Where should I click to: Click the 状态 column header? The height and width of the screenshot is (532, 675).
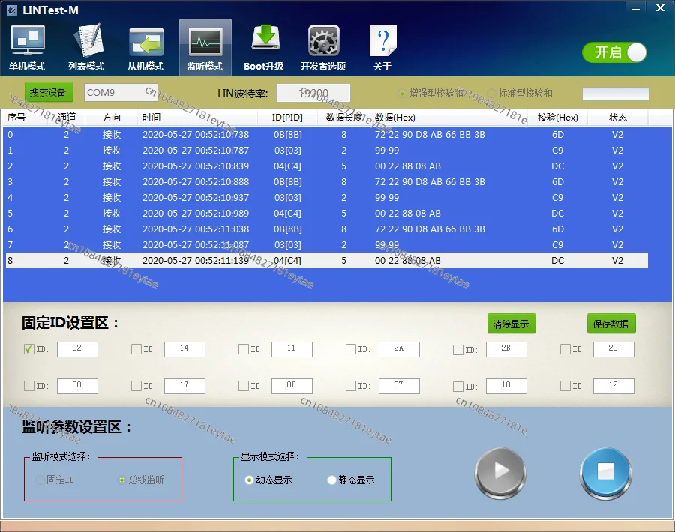pos(618,118)
